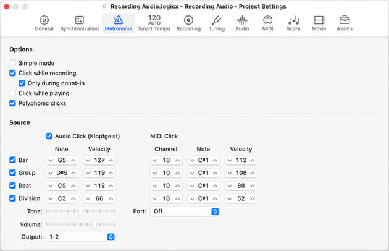This screenshot has width=389, height=251.
Task: Enable the Simple mode checkbox
Action: (x=13, y=63)
